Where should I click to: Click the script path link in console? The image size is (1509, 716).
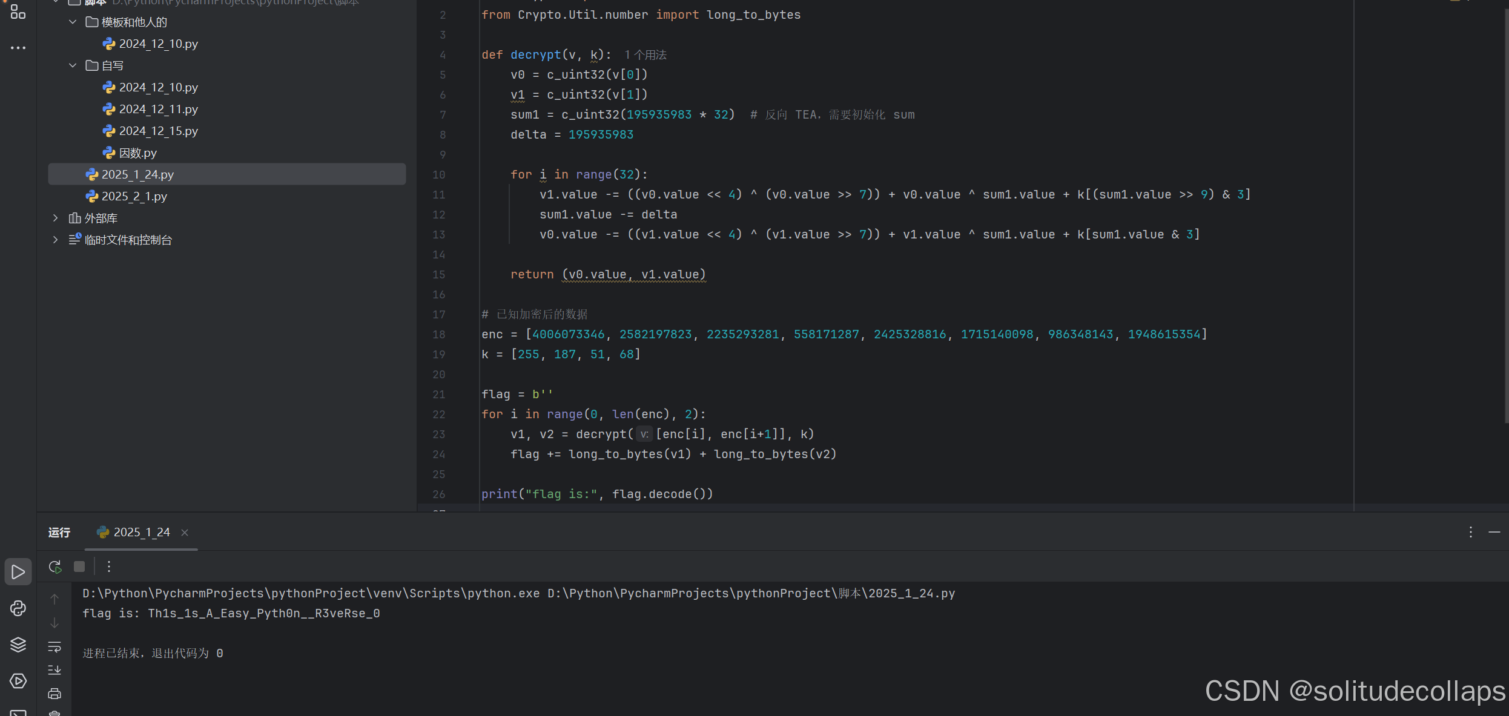coord(751,593)
